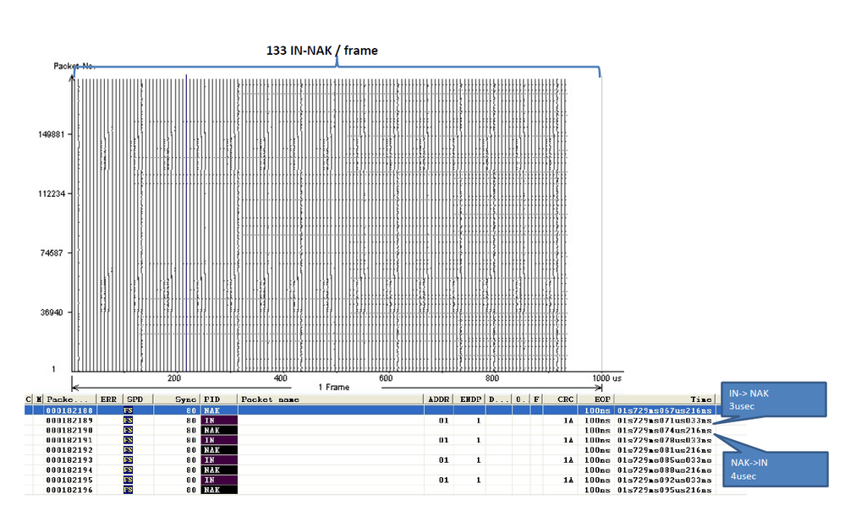Click timestamp 01s729ms085us033ns
The height and width of the screenshot is (516, 845).
[x=665, y=460]
